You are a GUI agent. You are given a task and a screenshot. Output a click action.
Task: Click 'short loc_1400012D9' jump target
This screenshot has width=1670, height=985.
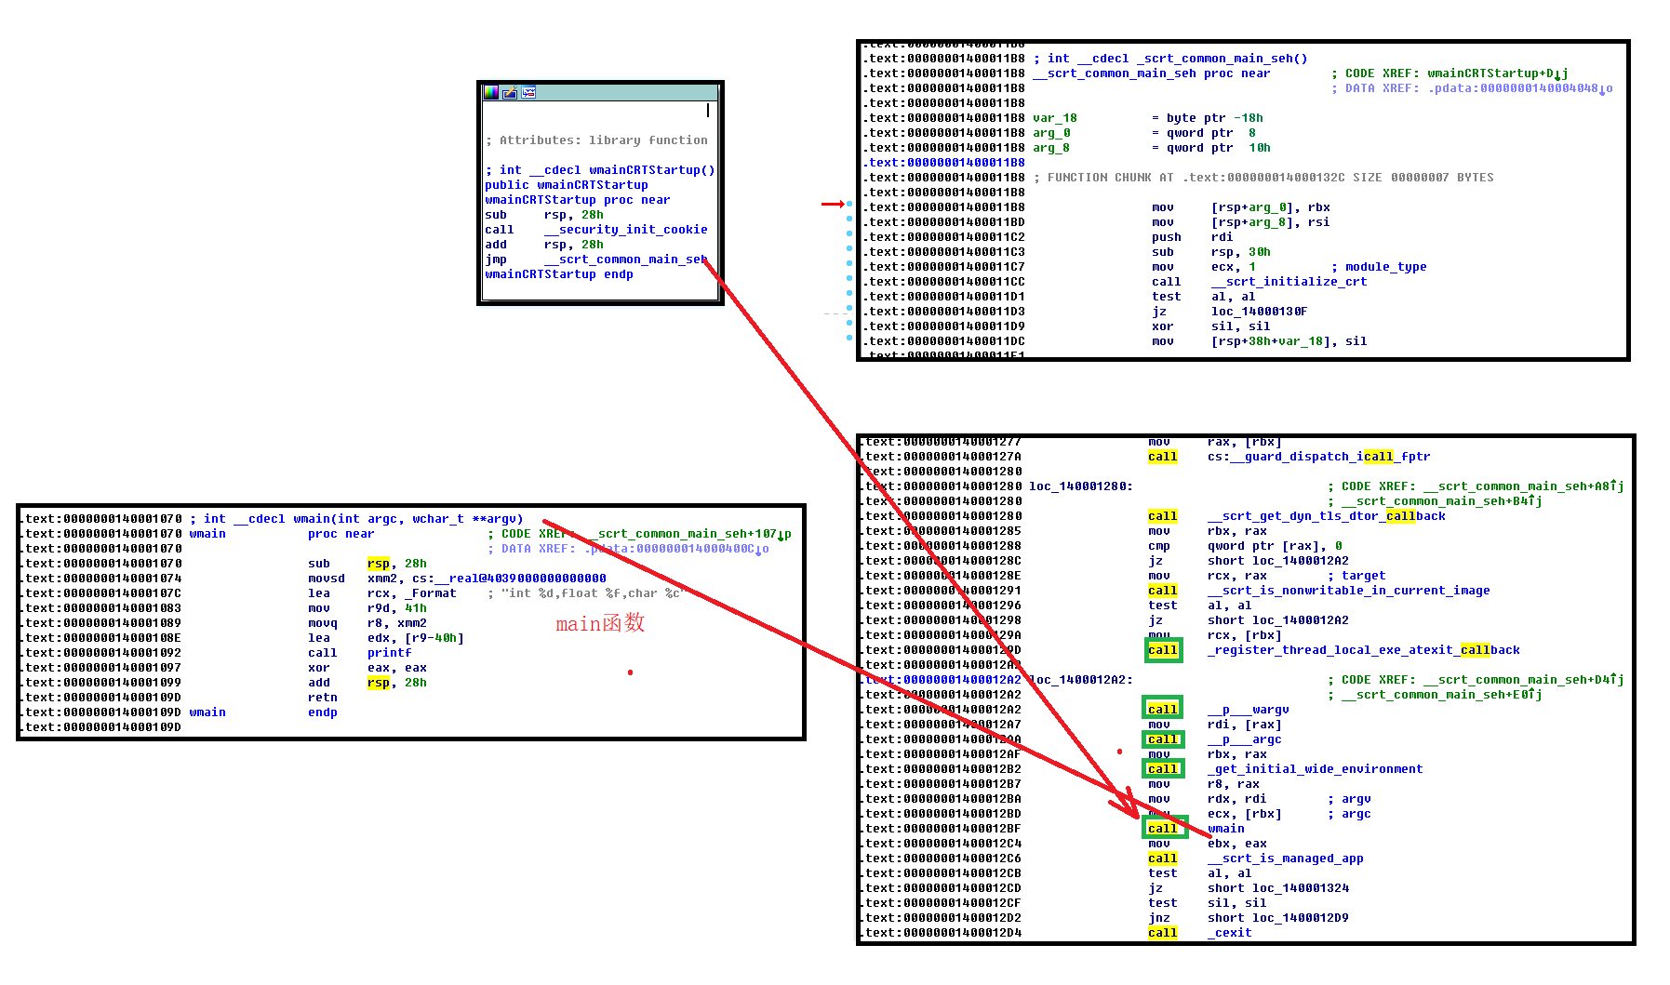pyautogui.click(x=1278, y=918)
